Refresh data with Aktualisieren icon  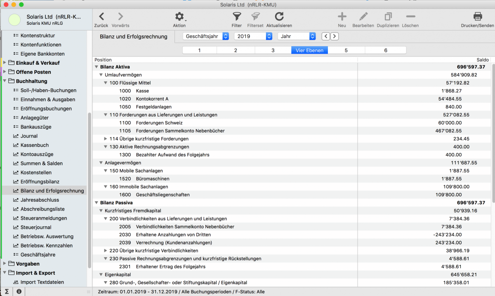(x=279, y=16)
